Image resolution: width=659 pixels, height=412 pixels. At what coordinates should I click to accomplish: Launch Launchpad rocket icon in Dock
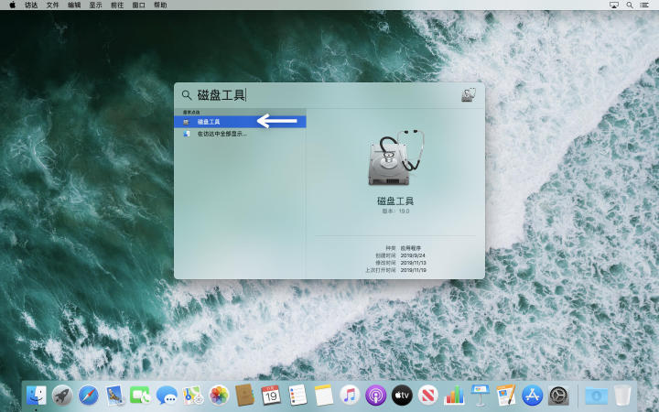[62, 396]
